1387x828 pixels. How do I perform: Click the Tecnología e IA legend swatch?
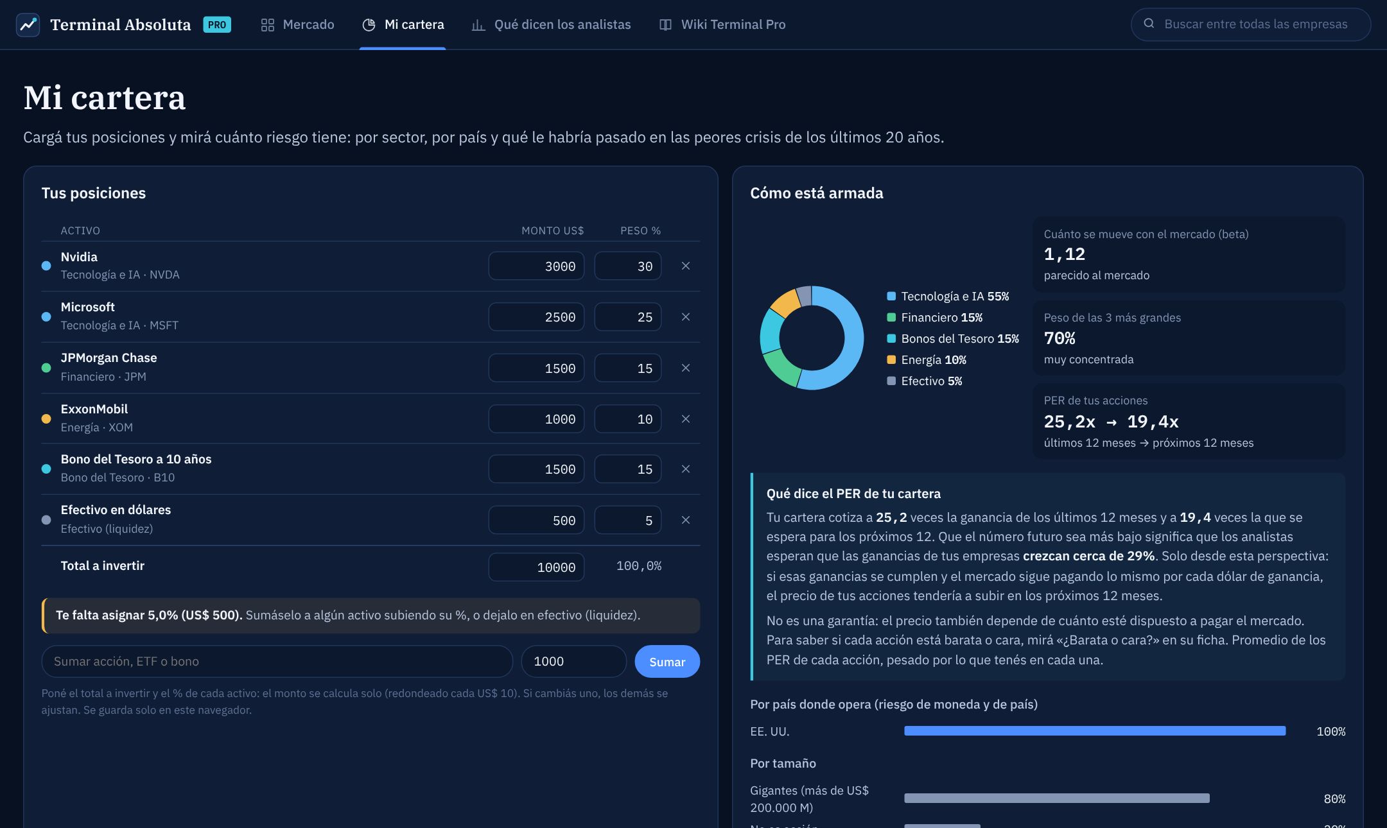[x=891, y=296]
